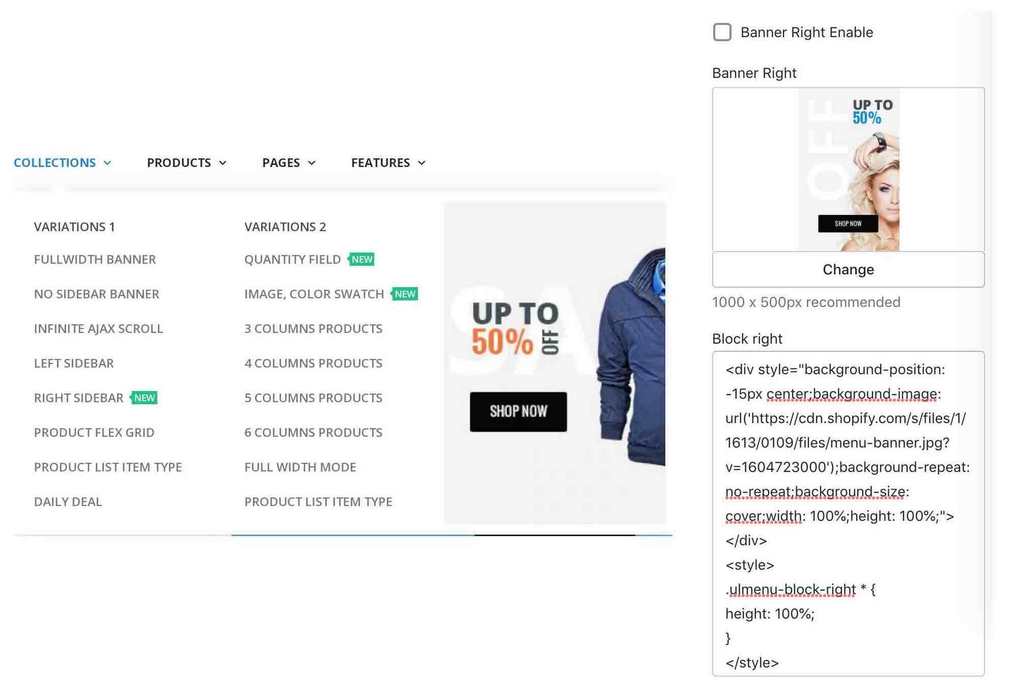Click the NEW badge beside Image, Color Swatch

coord(405,294)
